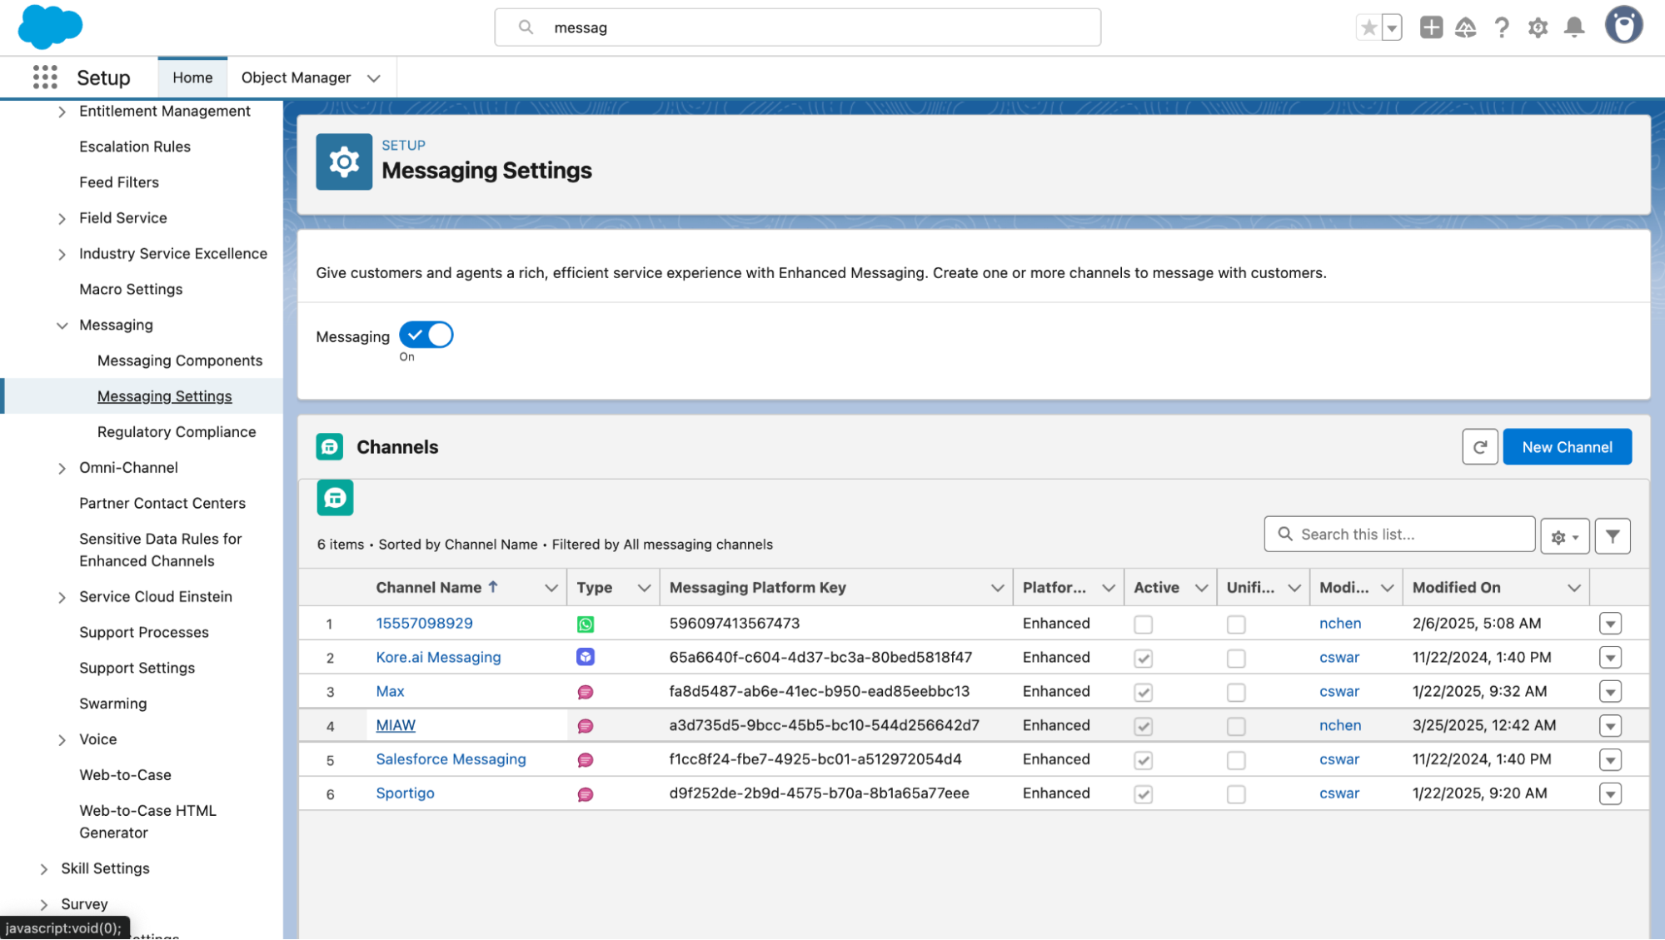Image resolution: width=1665 pixels, height=940 pixels.
Task: Switch to the Home tab
Action: pos(192,77)
